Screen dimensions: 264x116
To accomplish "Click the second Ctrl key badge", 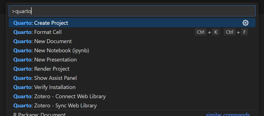I will 230,32.
